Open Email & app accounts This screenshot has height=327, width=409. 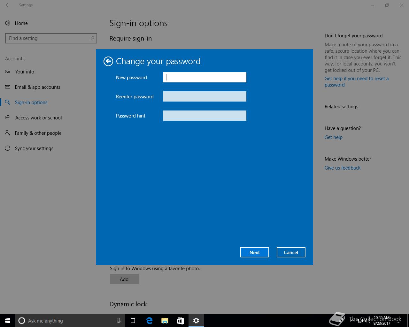click(x=38, y=87)
